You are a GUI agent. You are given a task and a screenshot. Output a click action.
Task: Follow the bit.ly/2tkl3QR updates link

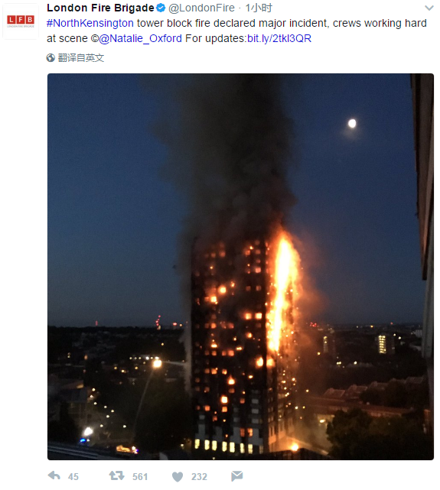click(279, 38)
